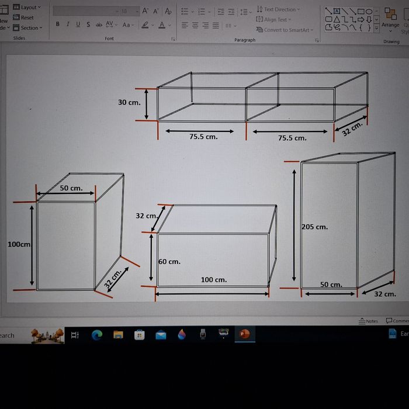Justify the text
The image size is (409, 409).
coord(216,25)
